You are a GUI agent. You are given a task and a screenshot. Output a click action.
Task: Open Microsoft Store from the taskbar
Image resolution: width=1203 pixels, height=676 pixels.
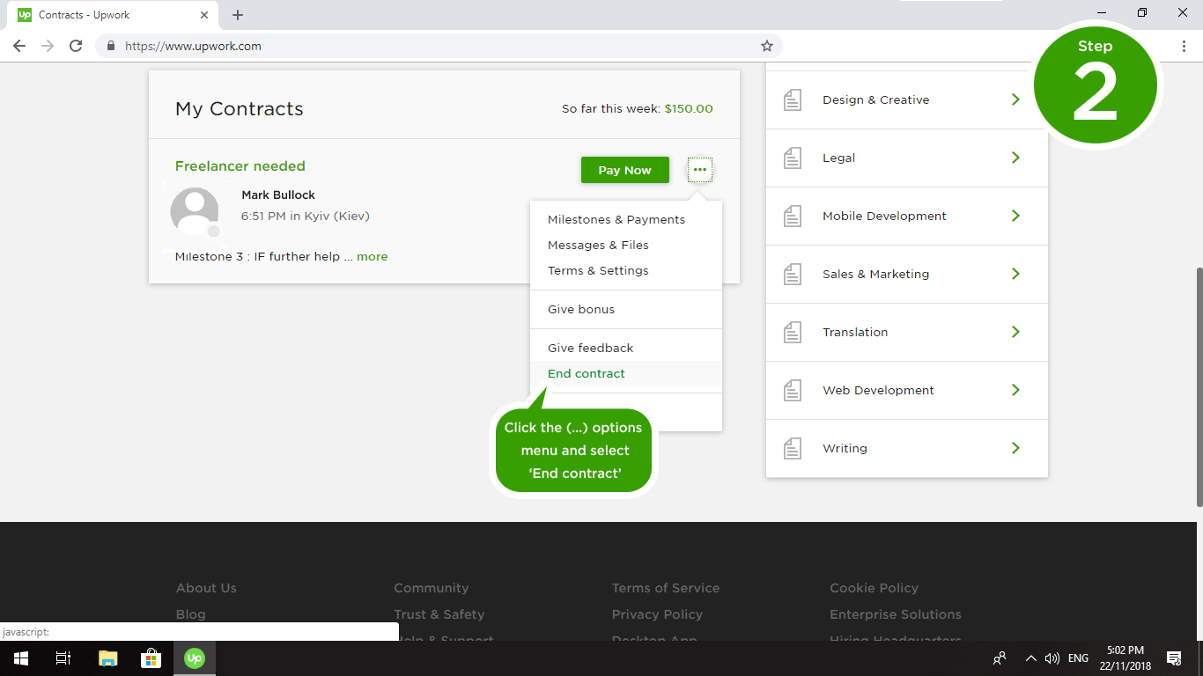(151, 658)
